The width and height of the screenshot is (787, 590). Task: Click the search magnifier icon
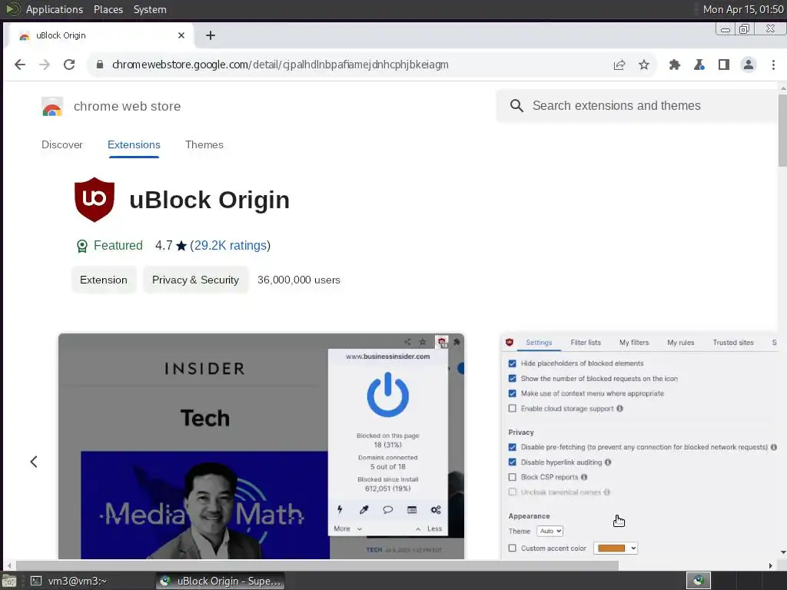(x=516, y=105)
